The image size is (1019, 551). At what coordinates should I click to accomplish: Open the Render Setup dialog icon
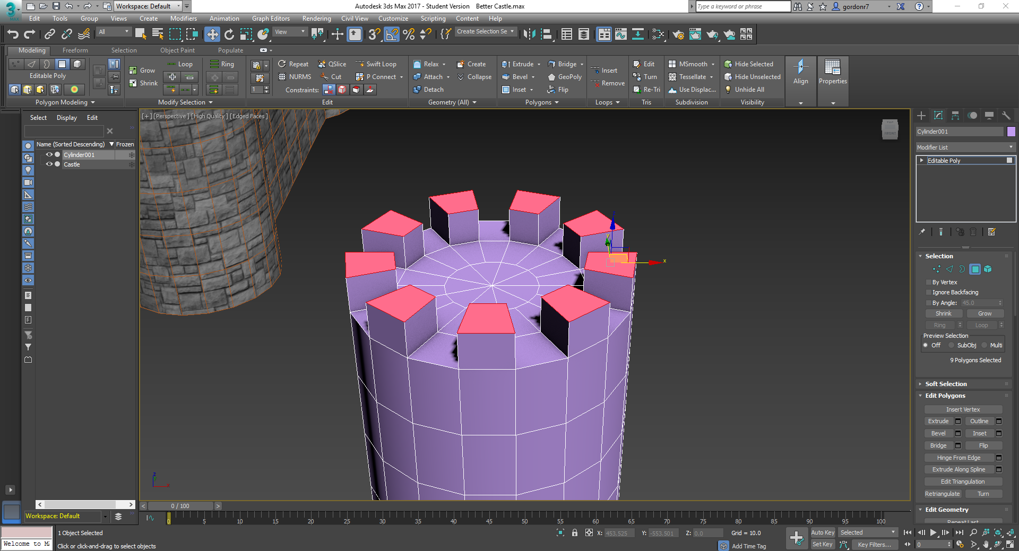click(679, 35)
